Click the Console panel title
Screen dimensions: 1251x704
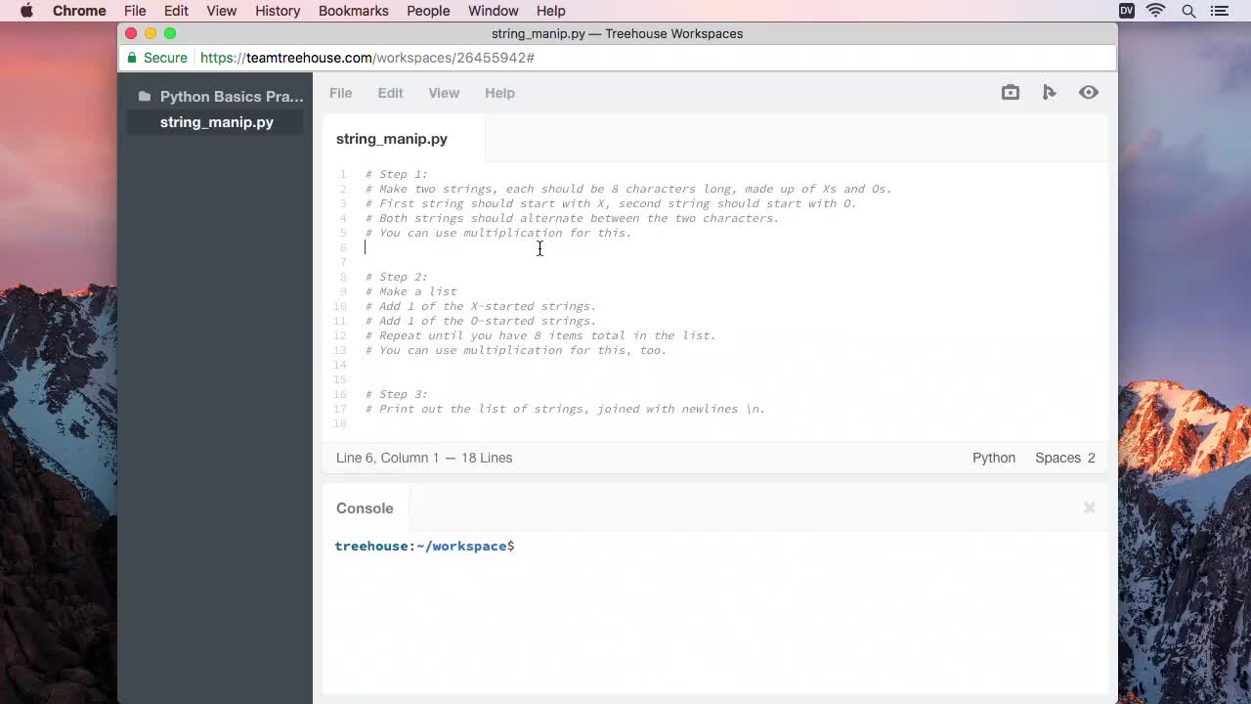tap(365, 507)
